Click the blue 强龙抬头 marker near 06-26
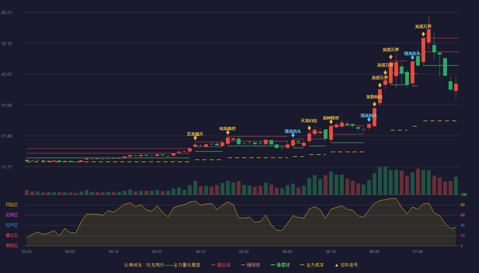Screen dimensions: 479x273 point(369,120)
